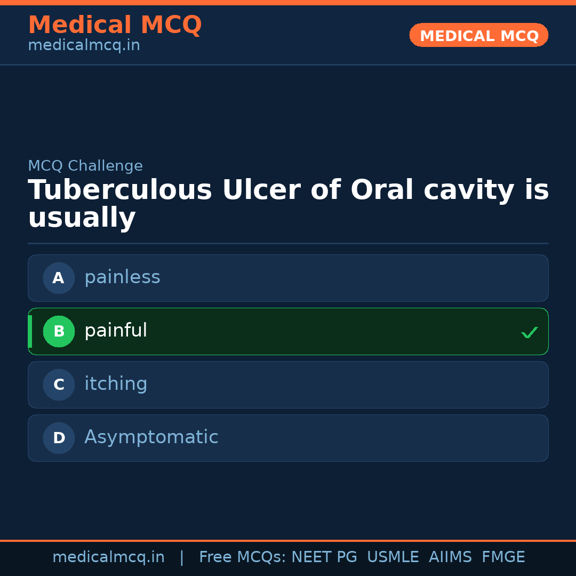The height and width of the screenshot is (576, 576).
Task: Select the 'itching' answer option
Action: [x=288, y=385]
